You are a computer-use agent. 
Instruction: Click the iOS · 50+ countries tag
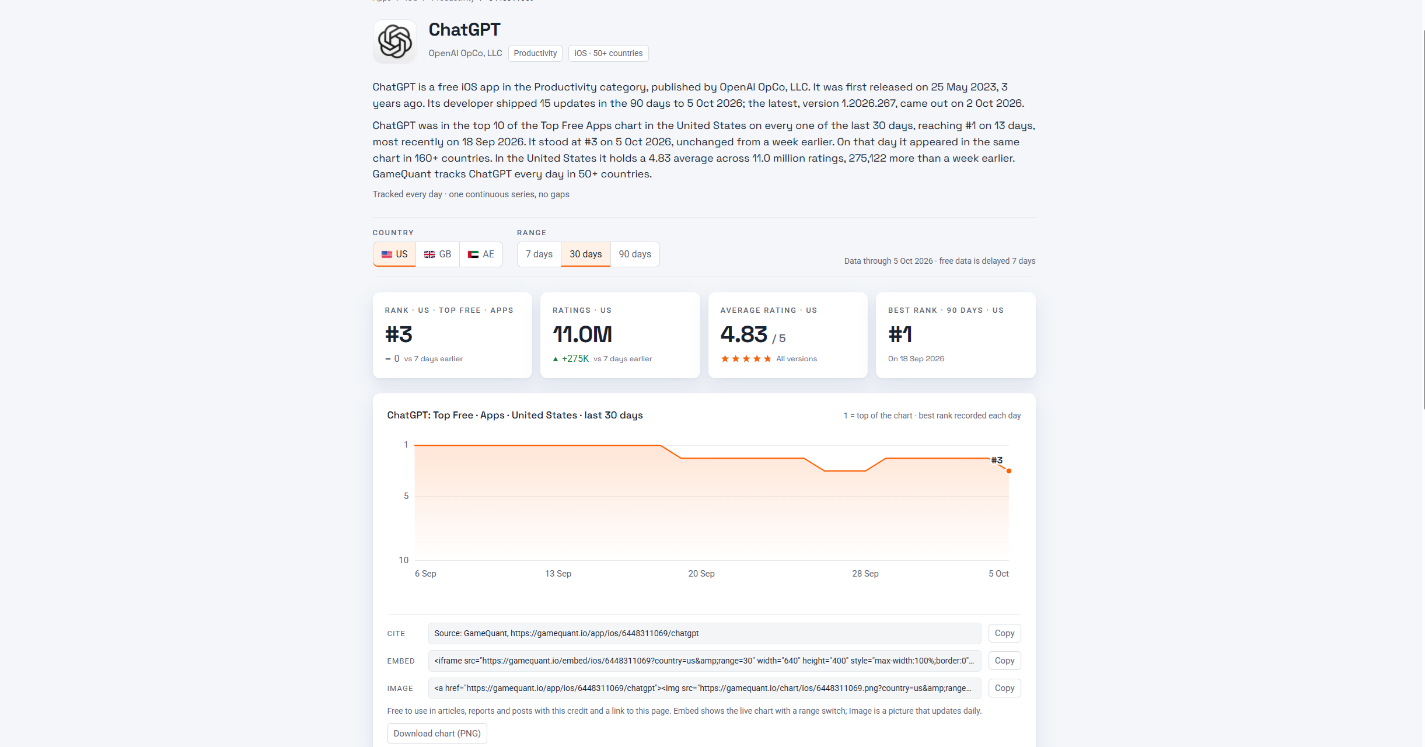click(608, 53)
